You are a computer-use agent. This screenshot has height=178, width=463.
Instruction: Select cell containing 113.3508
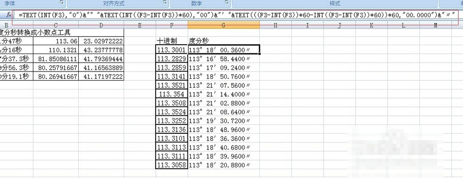[172, 103]
